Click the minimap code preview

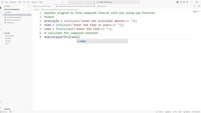197,12
